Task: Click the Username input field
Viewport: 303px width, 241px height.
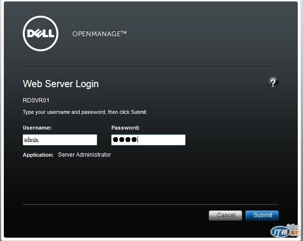Action: (x=60, y=140)
